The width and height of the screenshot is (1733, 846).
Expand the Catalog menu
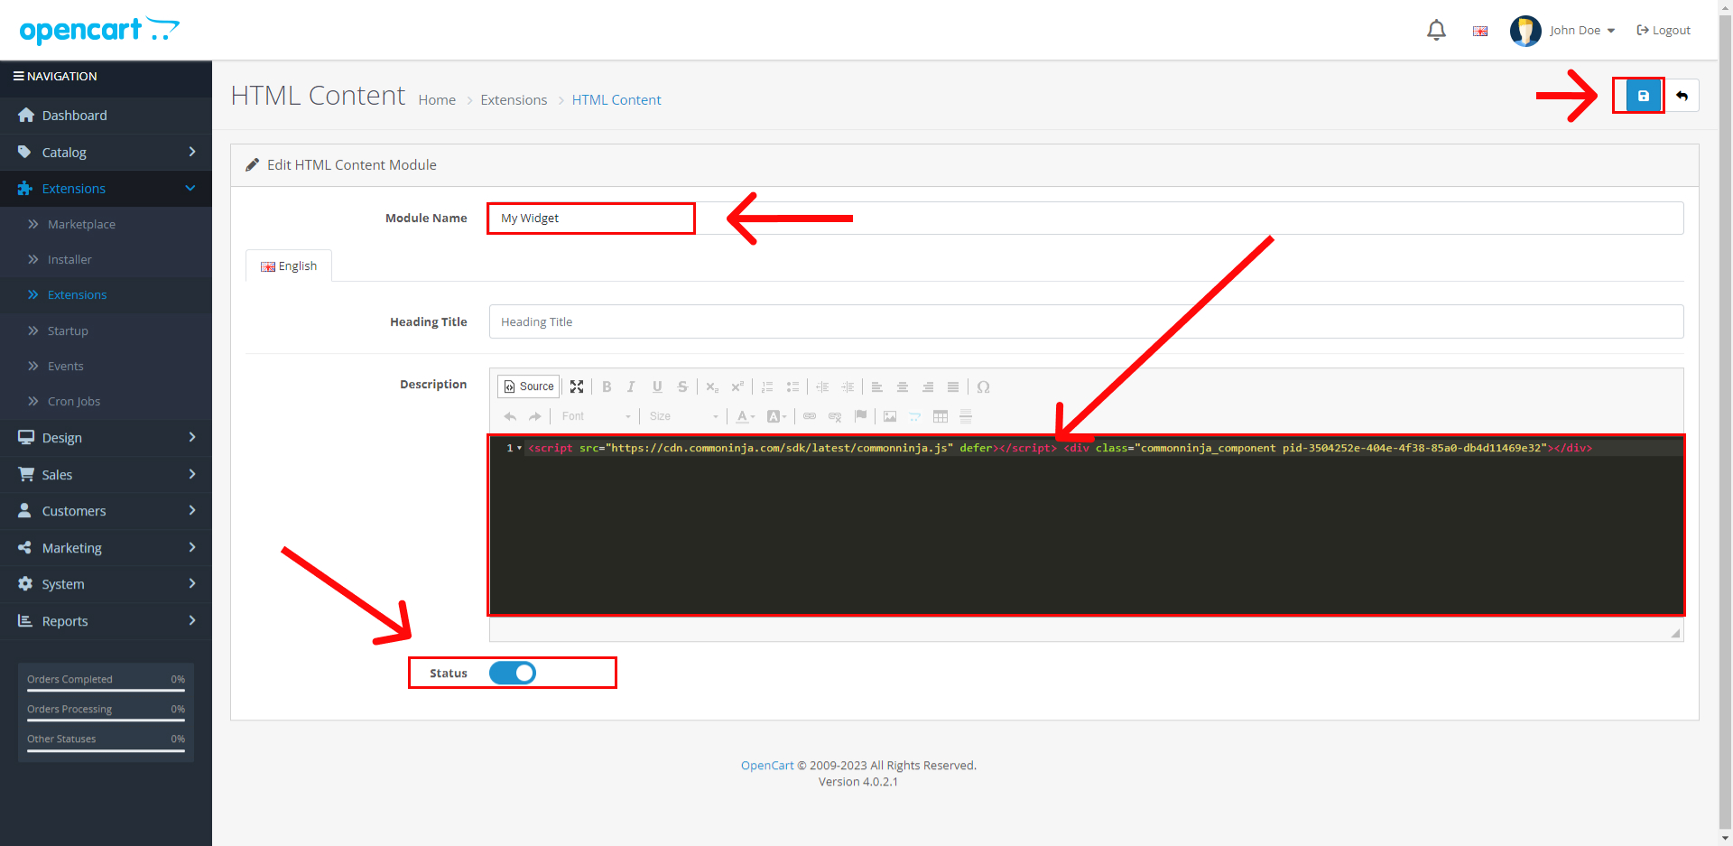pyautogui.click(x=106, y=152)
